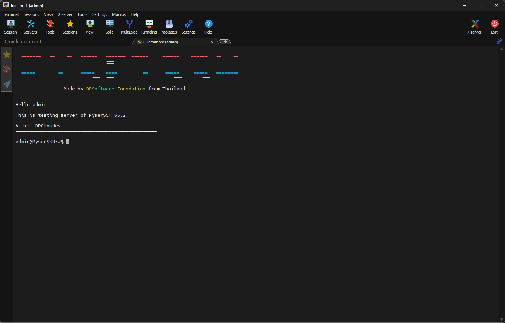The image size is (505, 323).
Task: Open the Macros menu
Action: click(119, 14)
